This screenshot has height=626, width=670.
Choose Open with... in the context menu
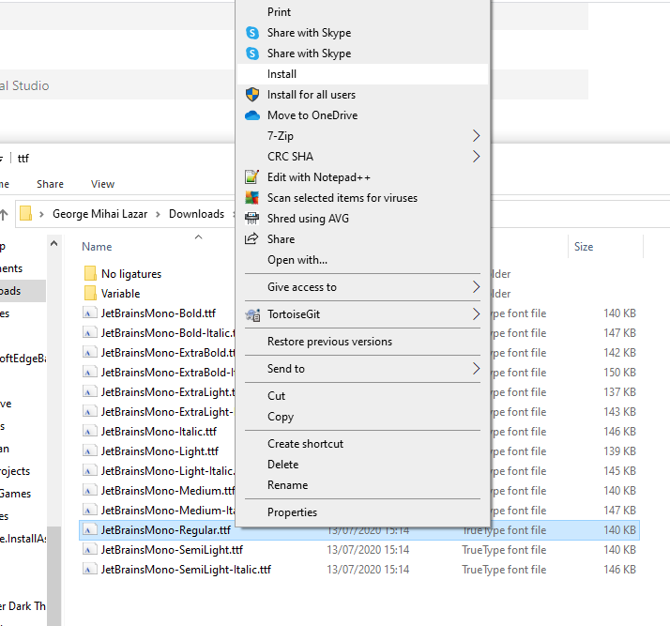tap(362, 260)
